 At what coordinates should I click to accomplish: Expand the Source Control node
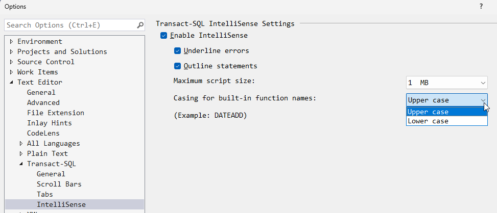coord(12,62)
